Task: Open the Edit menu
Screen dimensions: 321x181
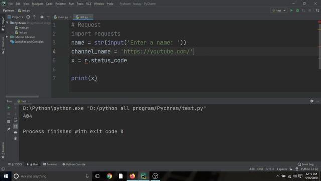Action: pos(18,4)
